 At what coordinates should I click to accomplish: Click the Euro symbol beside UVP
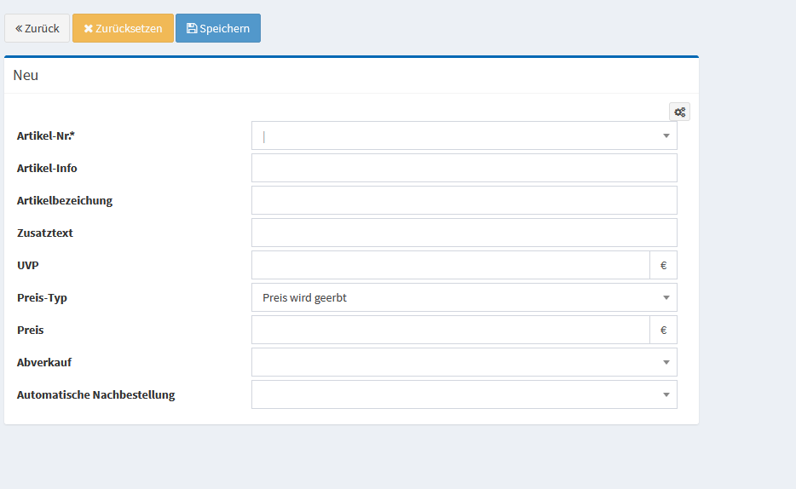tap(663, 265)
